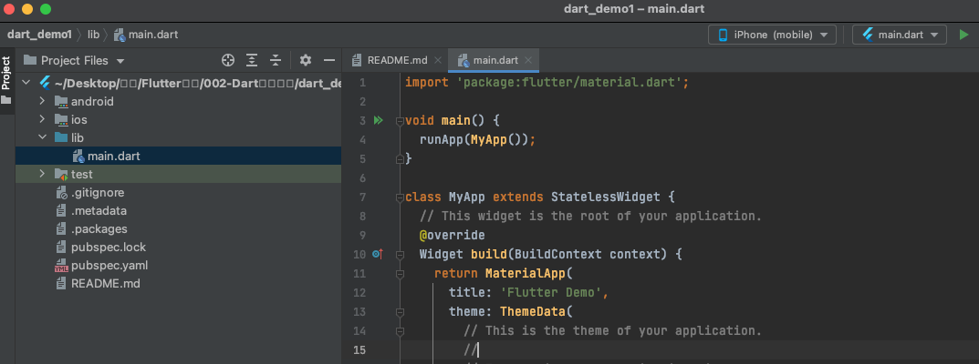Click the locate opened file crosshair icon
The width and height of the screenshot is (979, 364).
(228, 60)
